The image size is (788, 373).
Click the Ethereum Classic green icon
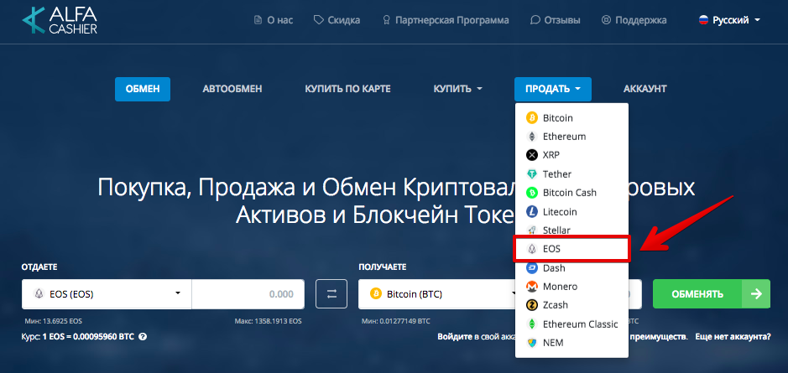532,324
